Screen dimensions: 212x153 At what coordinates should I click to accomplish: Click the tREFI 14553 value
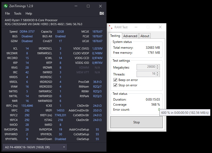(x=60, y=110)
